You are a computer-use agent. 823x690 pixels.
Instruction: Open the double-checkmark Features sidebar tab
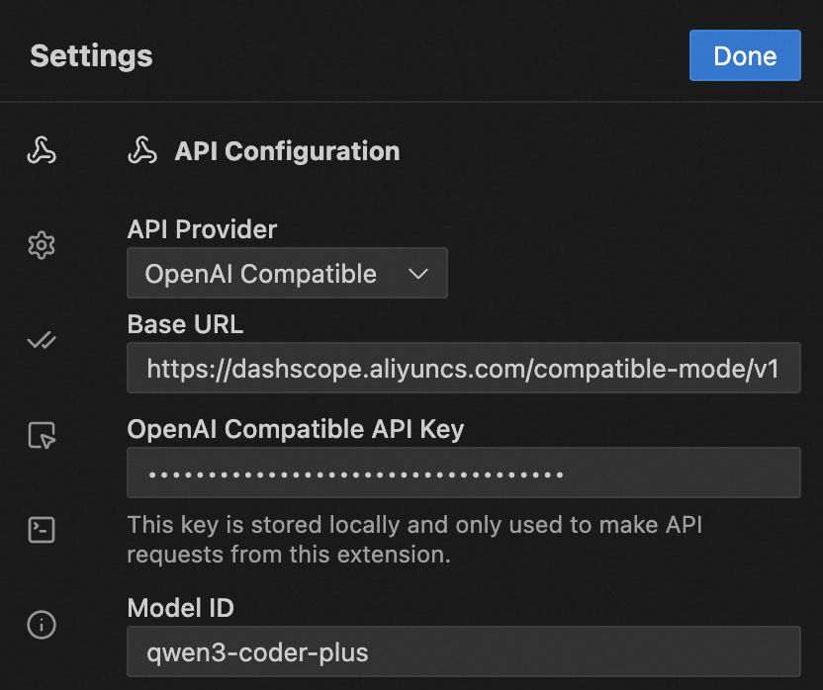42,340
